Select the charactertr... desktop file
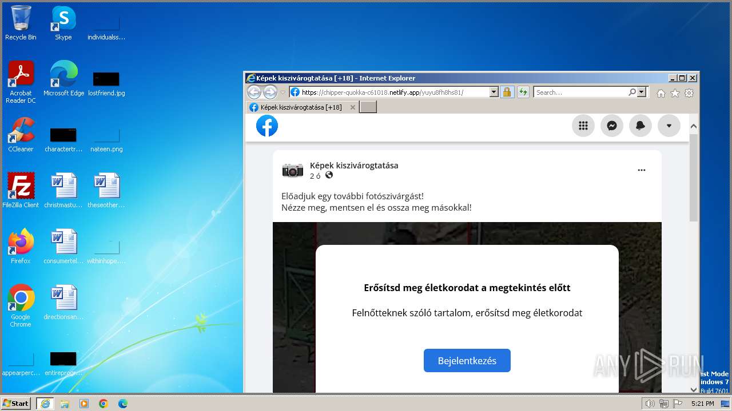 (63, 139)
